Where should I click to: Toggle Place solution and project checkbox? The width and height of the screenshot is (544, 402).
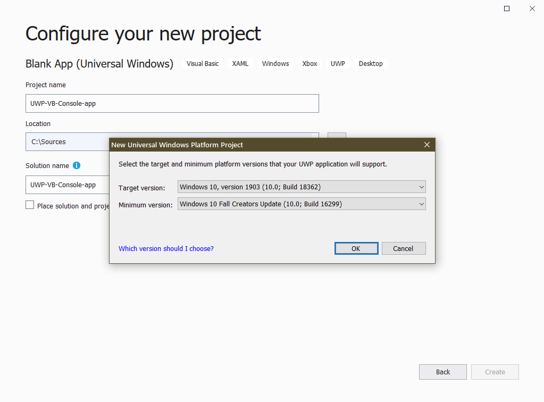click(x=30, y=205)
